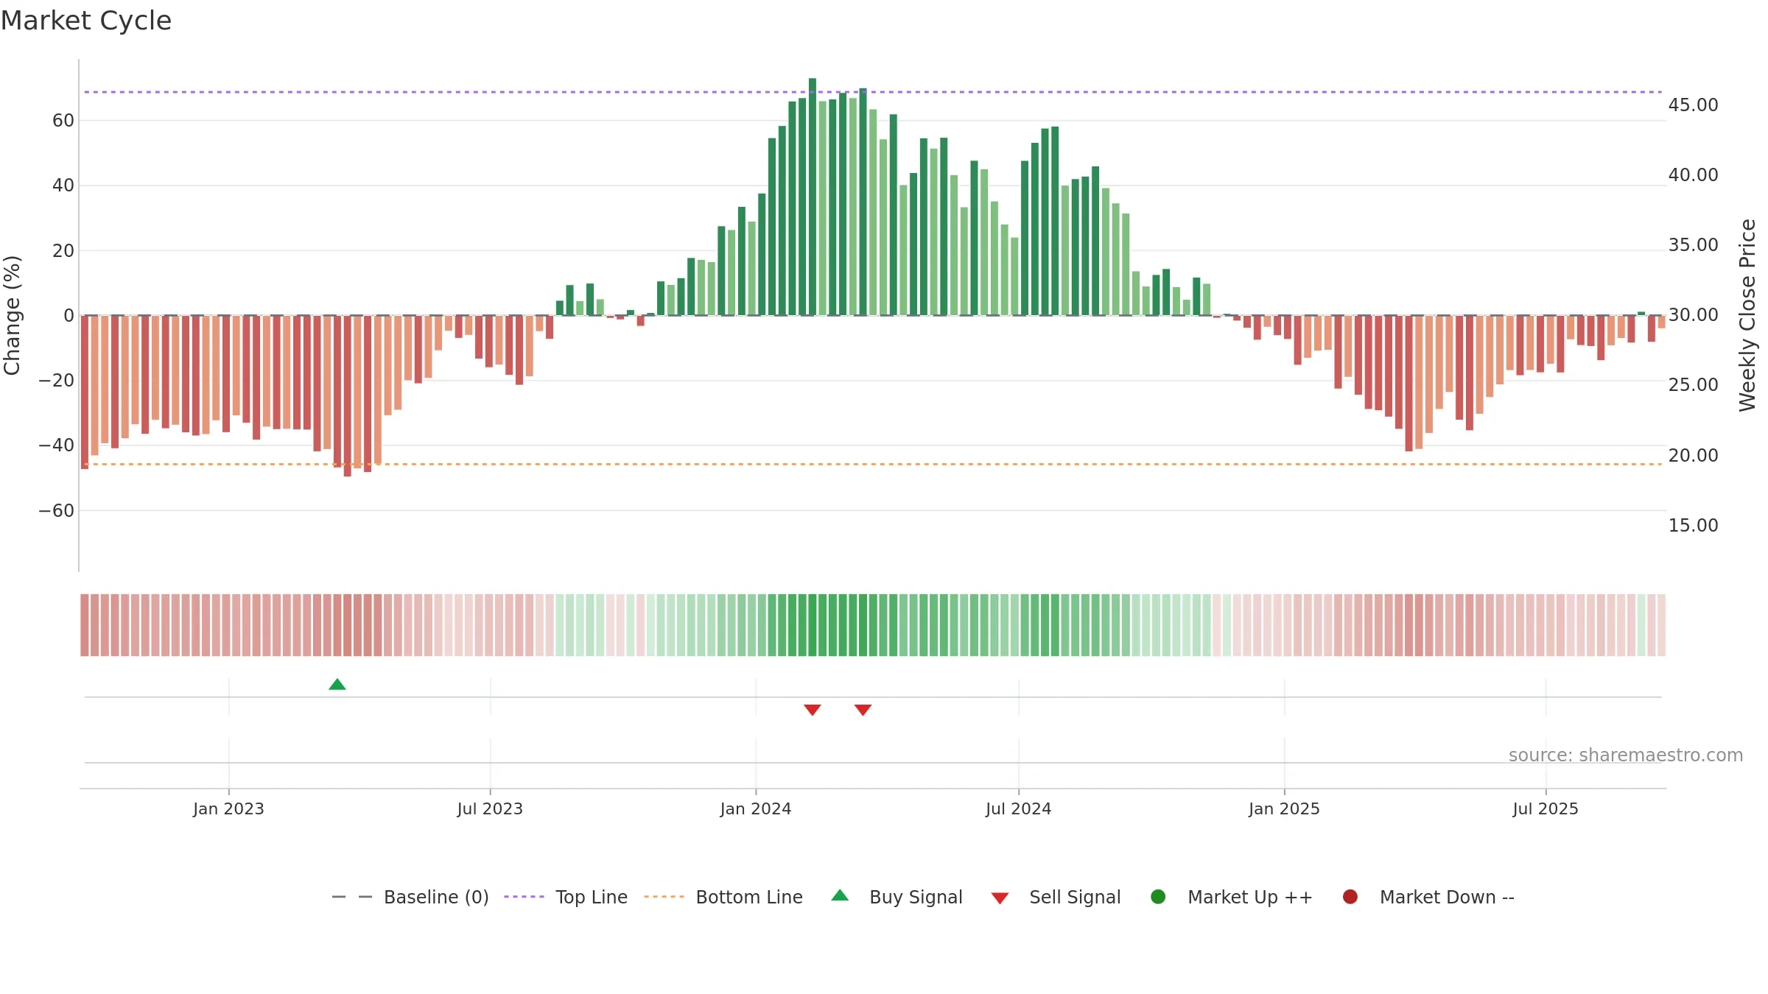Toggle the Buy Signal legend entry

(x=897, y=897)
